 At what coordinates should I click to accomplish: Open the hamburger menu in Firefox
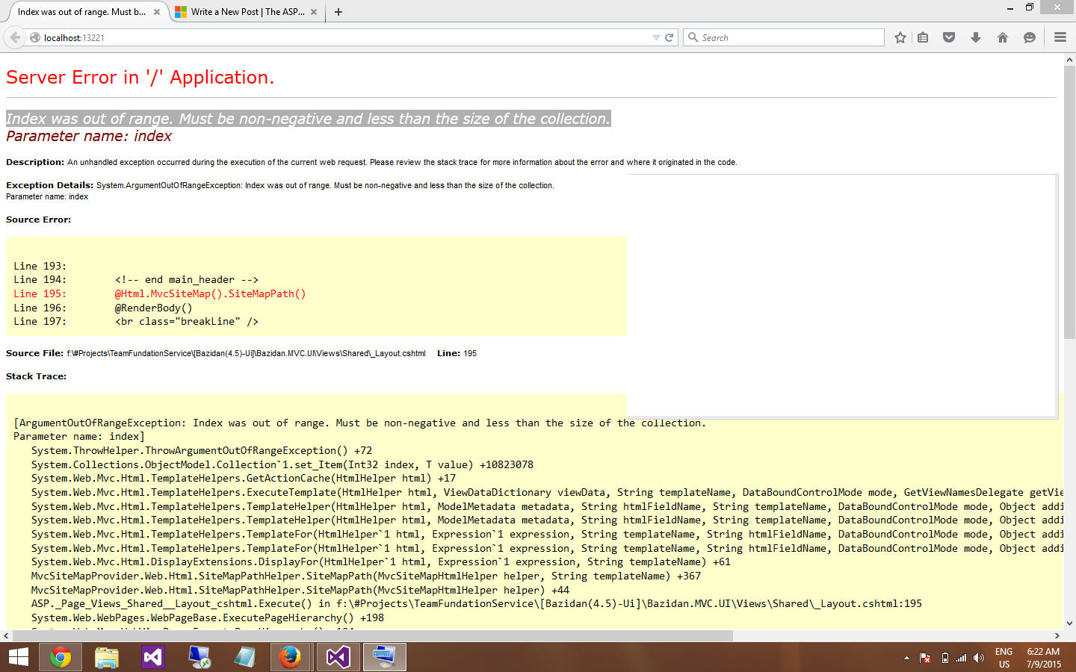1060,37
